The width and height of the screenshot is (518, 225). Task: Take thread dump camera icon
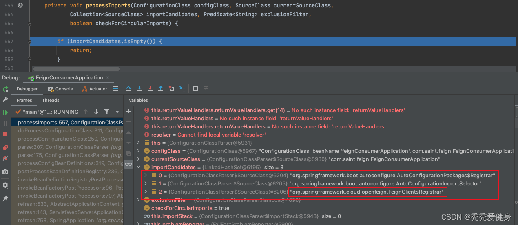pos(5,172)
